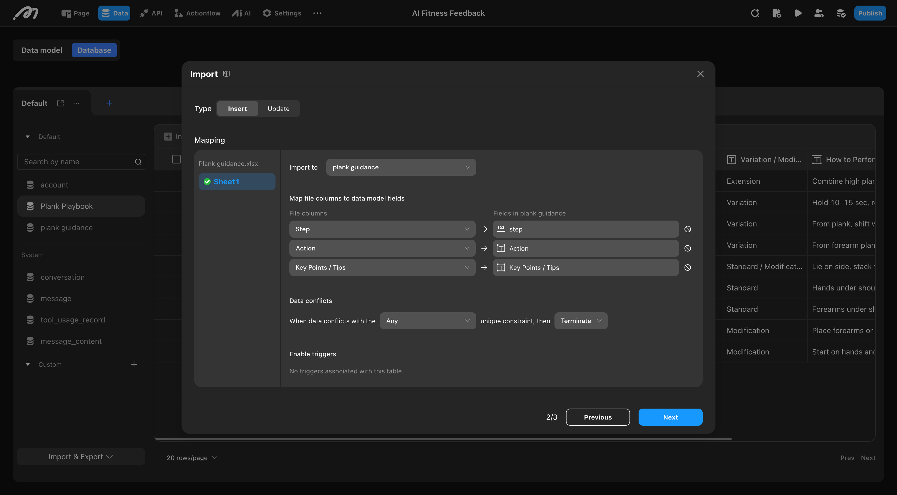897x495 pixels.
Task: Open the Any unique constraint dropdown
Action: tap(428, 321)
